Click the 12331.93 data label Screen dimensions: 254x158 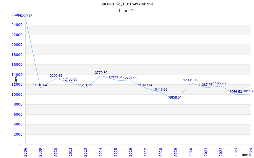point(190,80)
